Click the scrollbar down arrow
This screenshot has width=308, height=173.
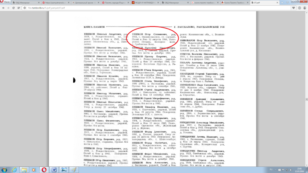306,165
